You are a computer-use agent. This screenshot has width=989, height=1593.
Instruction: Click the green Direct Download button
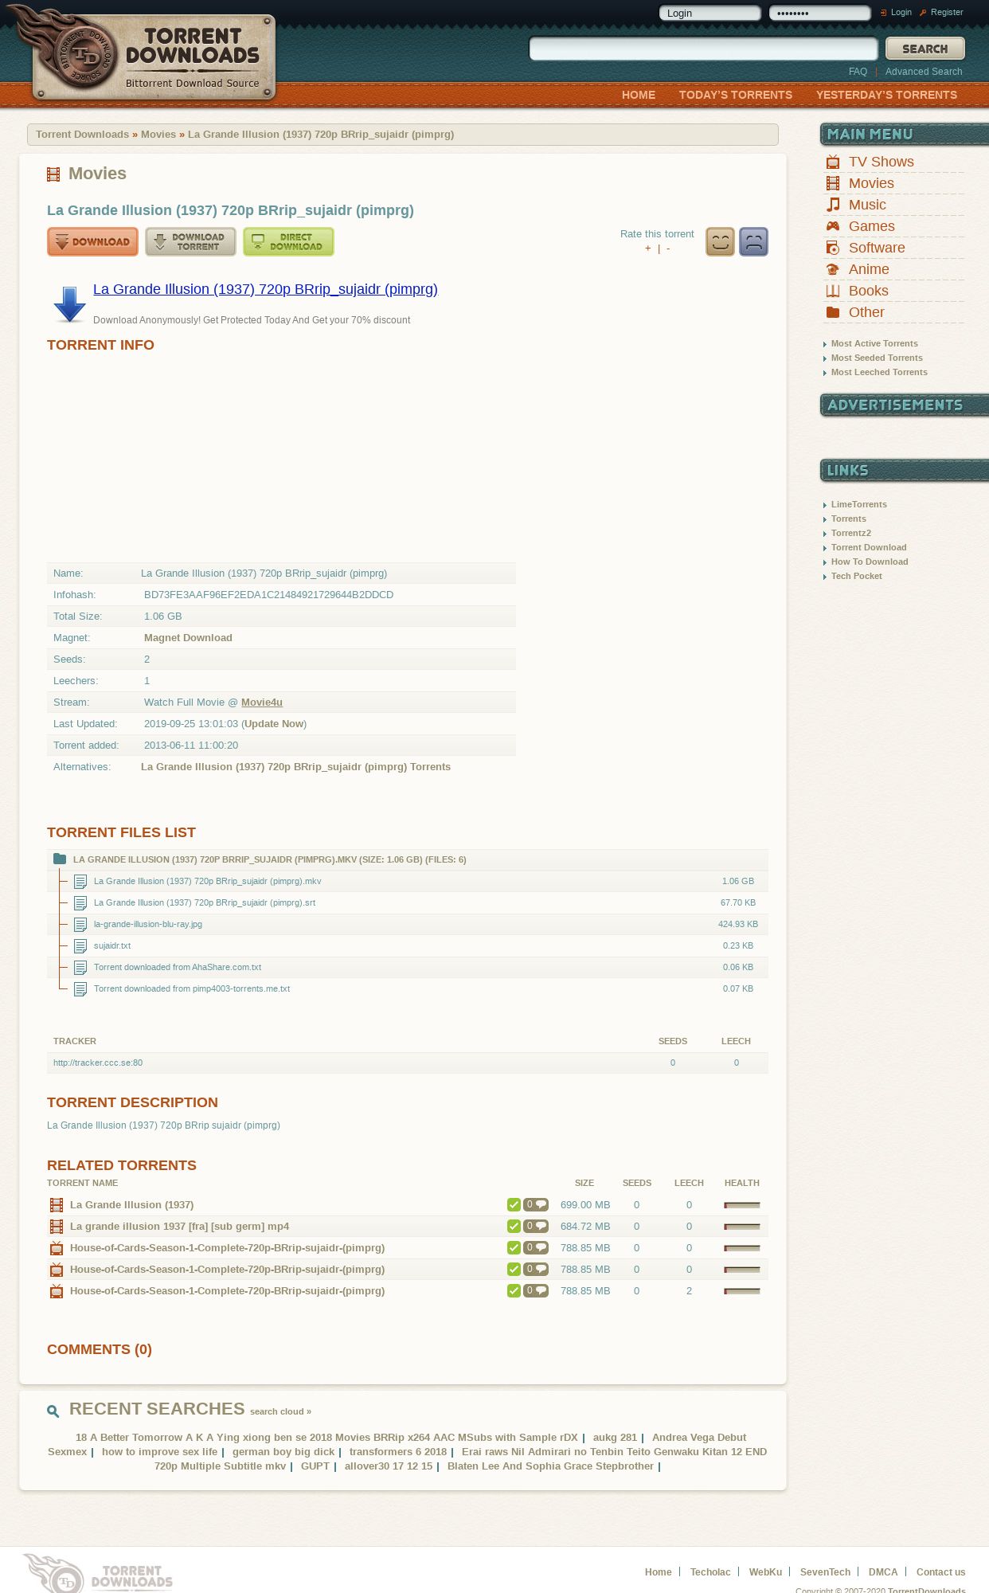point(288,241)
